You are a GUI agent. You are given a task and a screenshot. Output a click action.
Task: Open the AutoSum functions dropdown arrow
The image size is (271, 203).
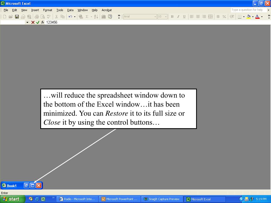coord(91,17)
